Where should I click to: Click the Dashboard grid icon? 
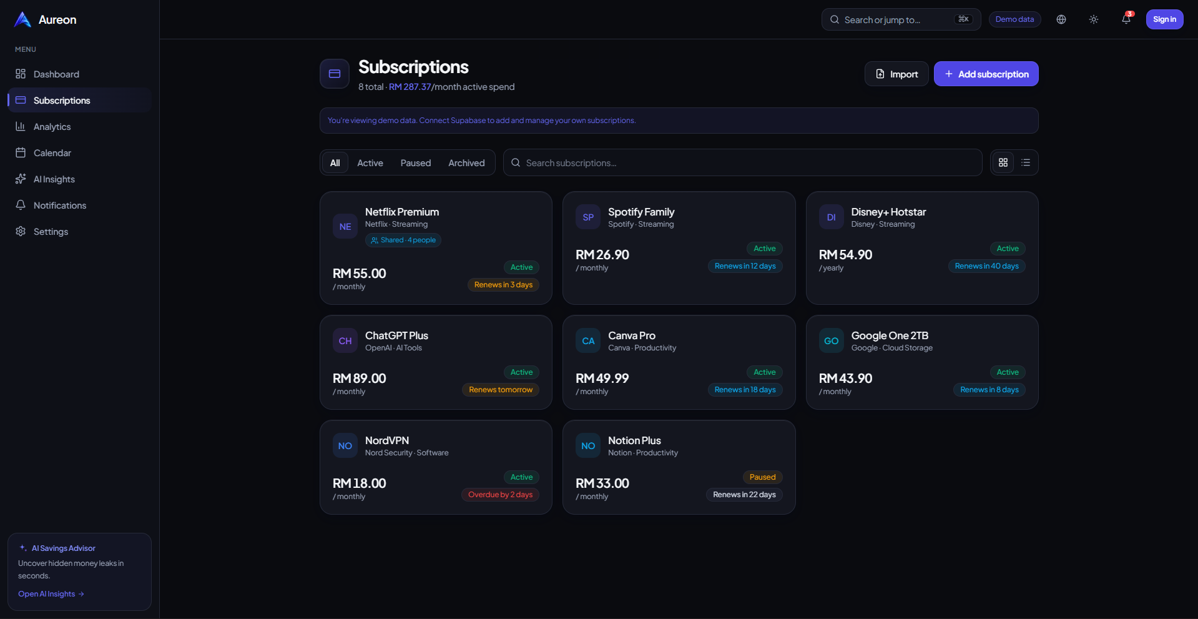click(21, 74)
